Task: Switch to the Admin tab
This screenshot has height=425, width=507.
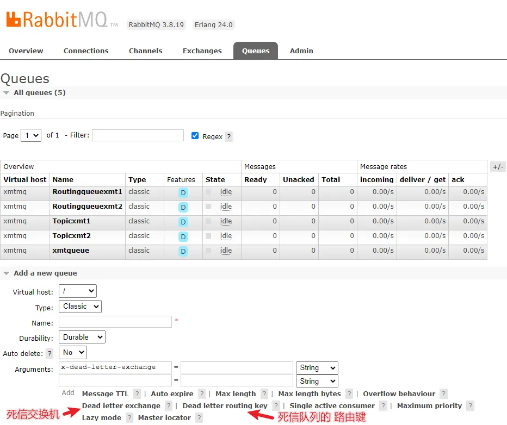Action: pos(301,51)
